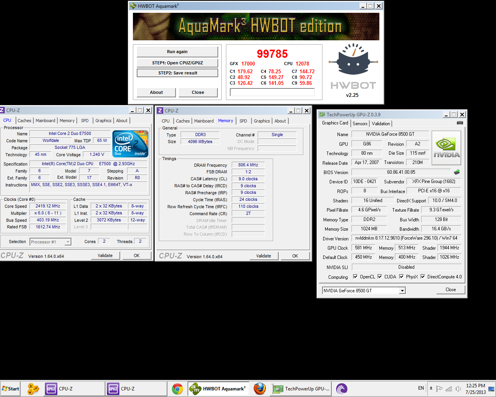This screenshot has width=496, height=397.
Task: Click the NVIDIA logo in GPU-Z
Action: click(x=446, y=148)
